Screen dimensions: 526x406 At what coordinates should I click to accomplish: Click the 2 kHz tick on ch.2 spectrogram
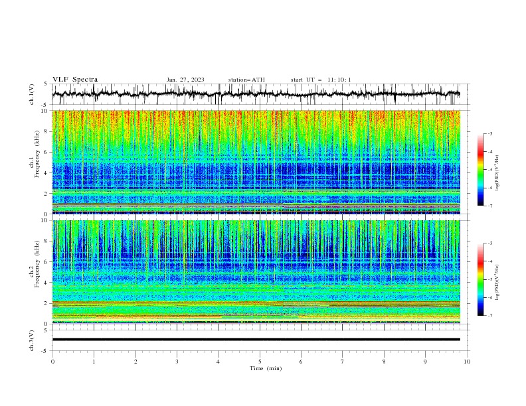(46, 303)
